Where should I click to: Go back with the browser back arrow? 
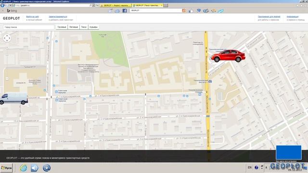tap(2, 5)
